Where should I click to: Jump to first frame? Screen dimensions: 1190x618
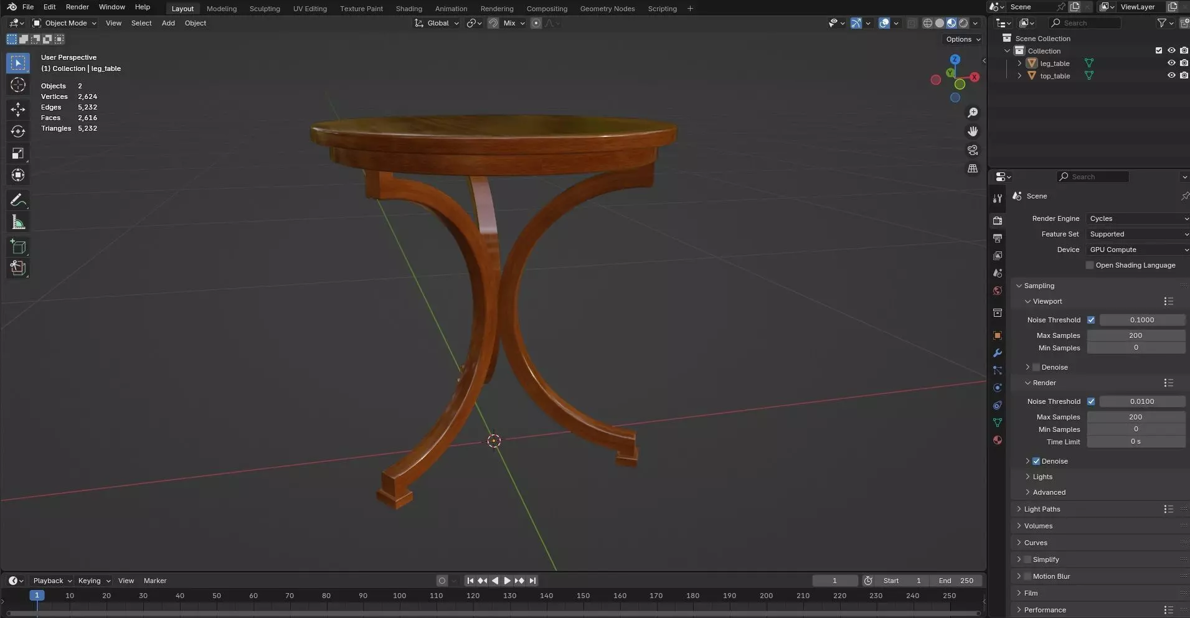pyautogui.click(x=470, y=581)
